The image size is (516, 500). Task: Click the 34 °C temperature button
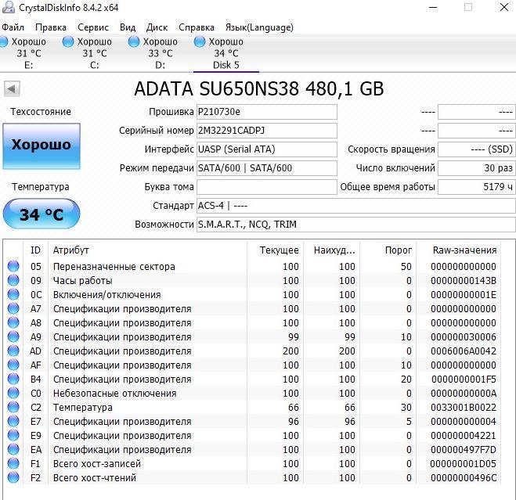(x=41, y=214)
